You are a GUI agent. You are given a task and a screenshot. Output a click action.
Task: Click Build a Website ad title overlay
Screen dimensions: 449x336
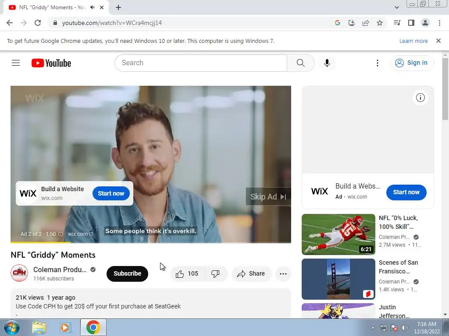[62, 189]
